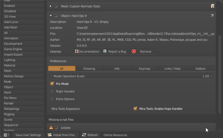Uncheck Mira Tools: Enable Hops Handler
This screenshot has height=138, width=223.
[135, 109]
